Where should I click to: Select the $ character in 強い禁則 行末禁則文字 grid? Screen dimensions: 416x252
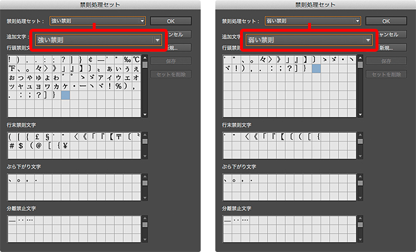(x=21, y=146)
